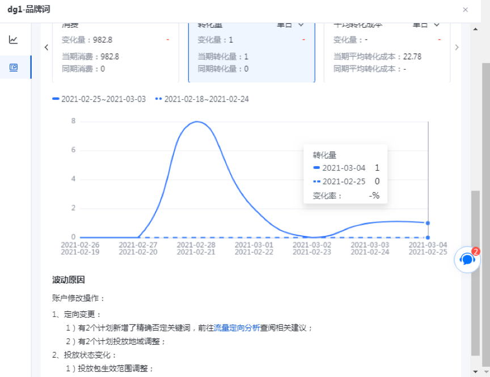Expand the 平均转化成本 card dropdown
Viewport: 490px width, 377px height.
(x=436, y=25)
